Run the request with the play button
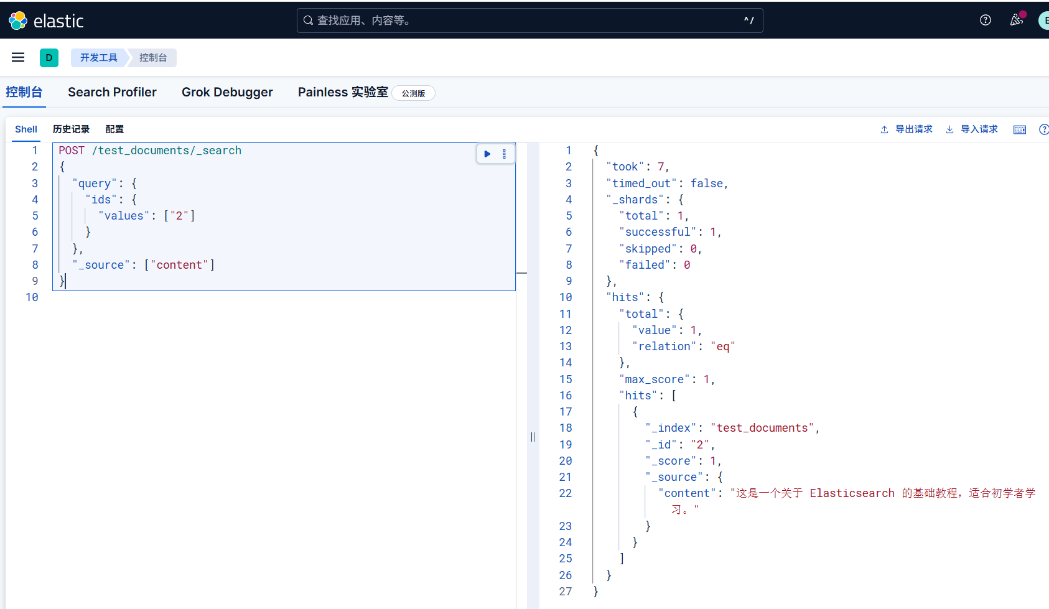This screenshot has height=609, width=1049. pyautogui.click(x=487, y=154)
